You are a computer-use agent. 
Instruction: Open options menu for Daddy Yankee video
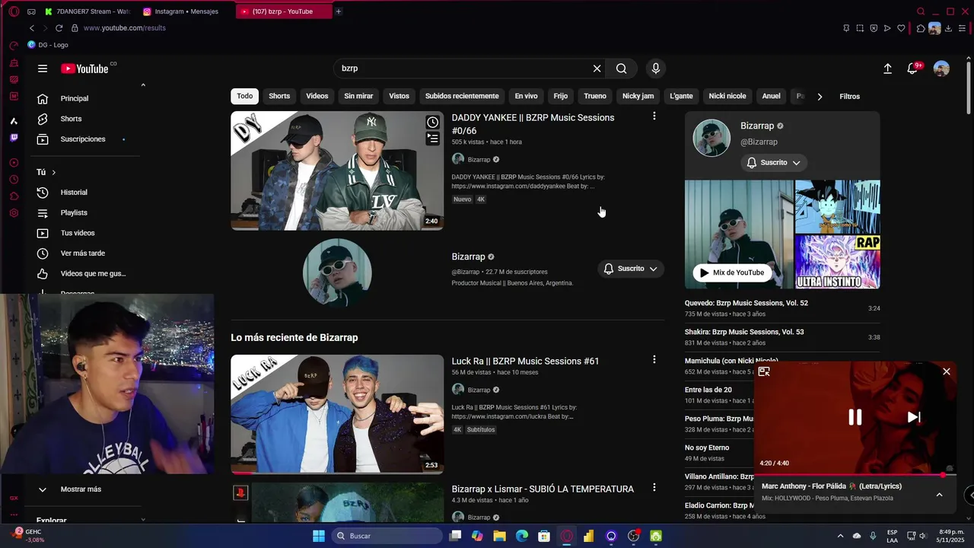tap(654, 116)
